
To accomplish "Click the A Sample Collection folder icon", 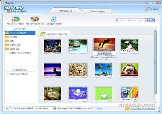I will click(43, 34).
